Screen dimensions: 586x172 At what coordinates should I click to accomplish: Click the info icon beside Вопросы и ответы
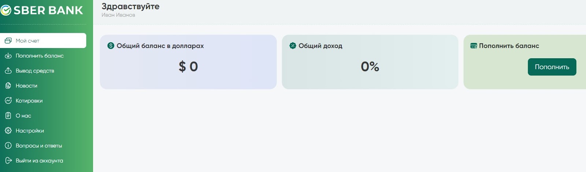pyautogui.click(x=8, y=145)
